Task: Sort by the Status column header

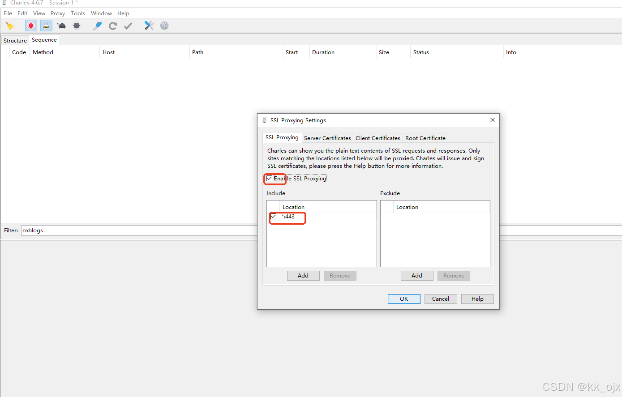Action: click(x=457, y=52)
